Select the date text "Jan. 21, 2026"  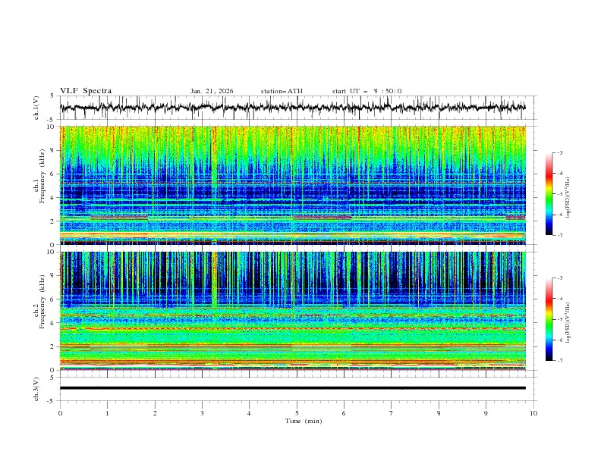(x=212, y=91)
